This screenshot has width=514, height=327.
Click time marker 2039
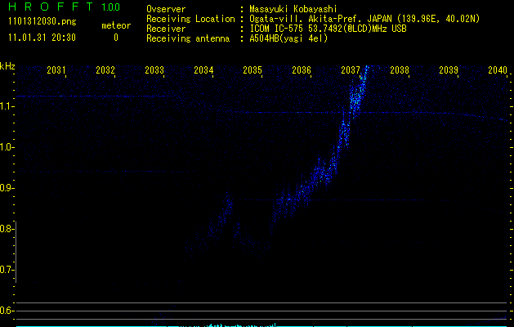click(449, 69)
